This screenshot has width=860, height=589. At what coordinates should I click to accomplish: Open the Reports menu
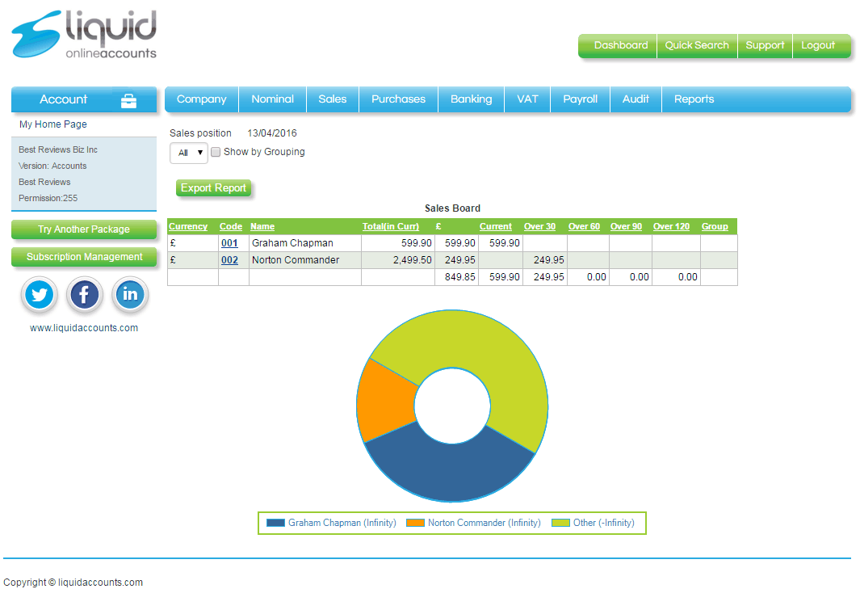[x=694, y=99]
